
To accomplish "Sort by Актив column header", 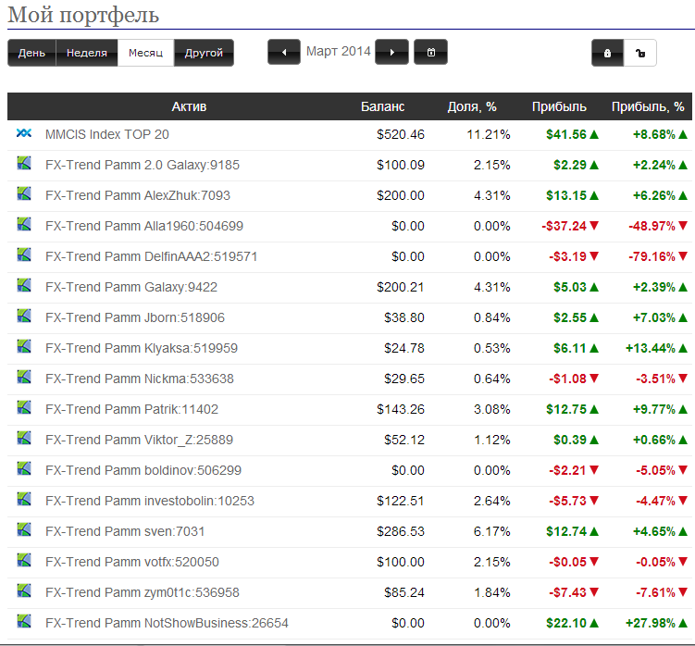I will pyautogui.click(x=190, y=106).
